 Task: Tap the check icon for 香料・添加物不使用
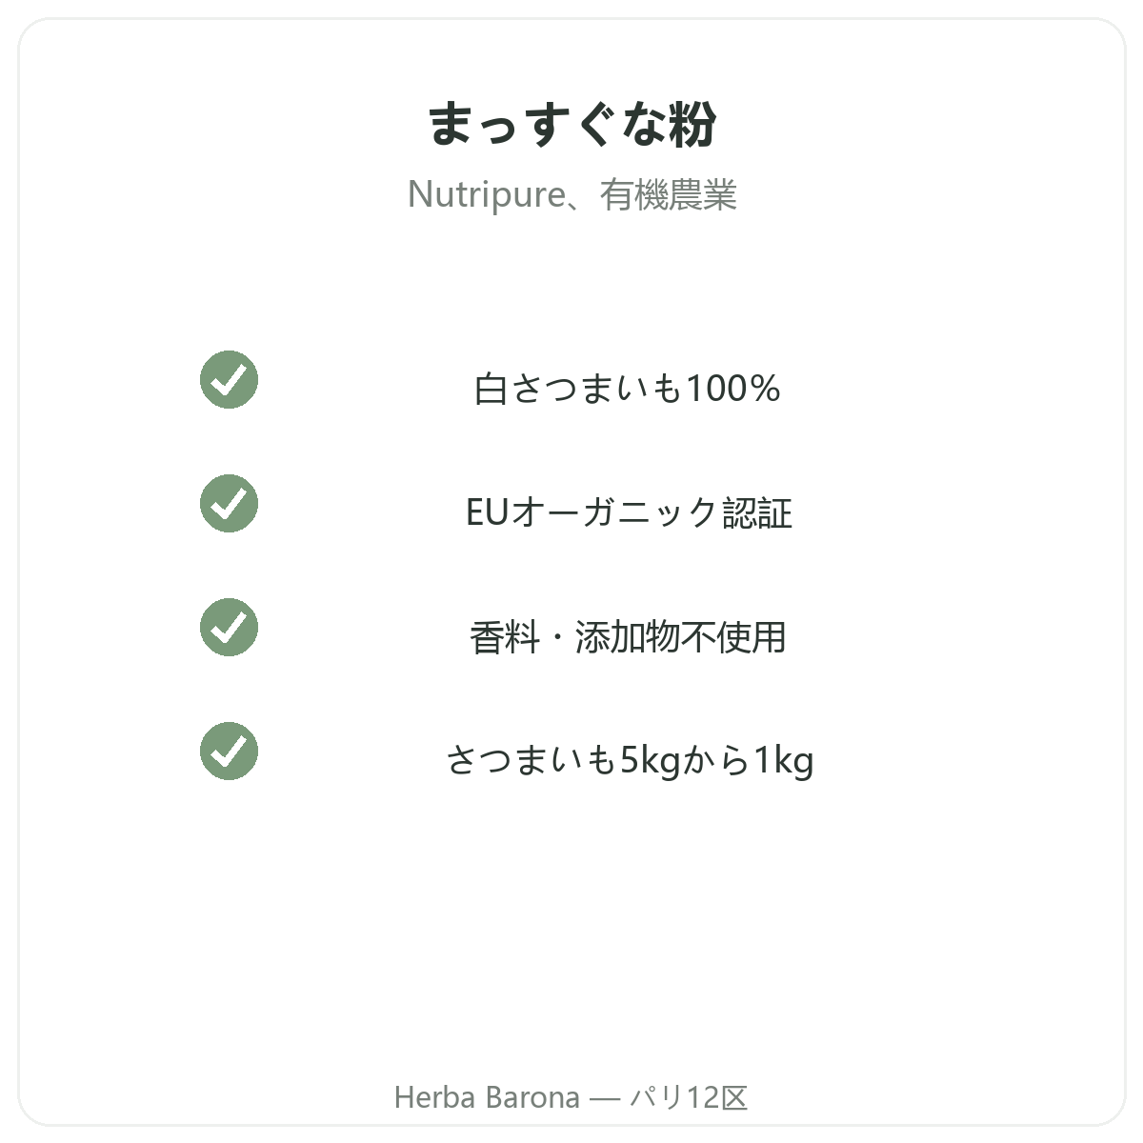pos(229,627)
